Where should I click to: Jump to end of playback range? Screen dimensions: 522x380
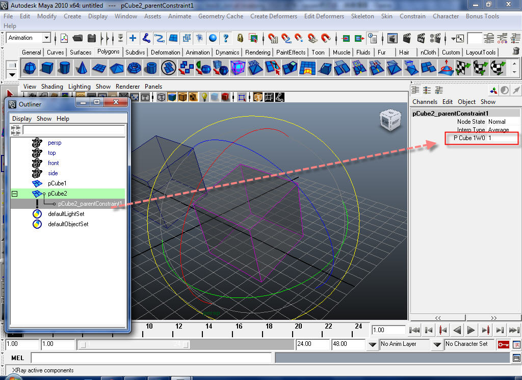point(514,330)
